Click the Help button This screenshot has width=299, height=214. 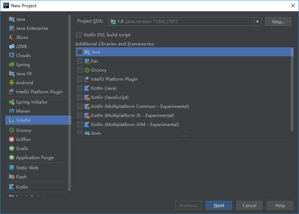click(280, 205)
